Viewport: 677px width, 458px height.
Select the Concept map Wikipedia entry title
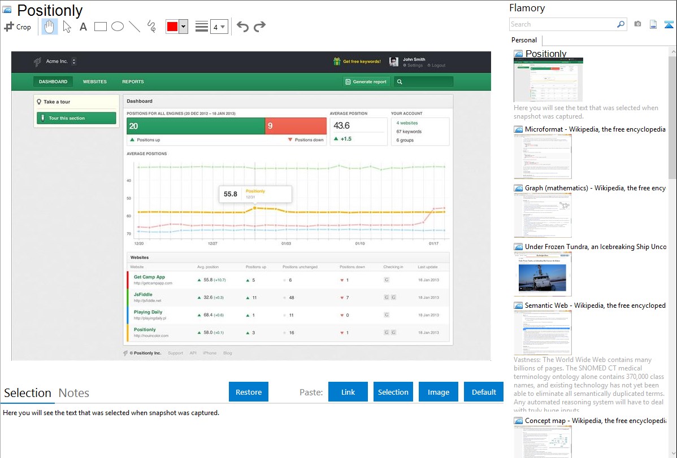596,420
